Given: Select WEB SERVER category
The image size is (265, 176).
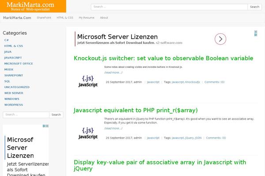Looking at the screenshot, I should tap(14, 93).
